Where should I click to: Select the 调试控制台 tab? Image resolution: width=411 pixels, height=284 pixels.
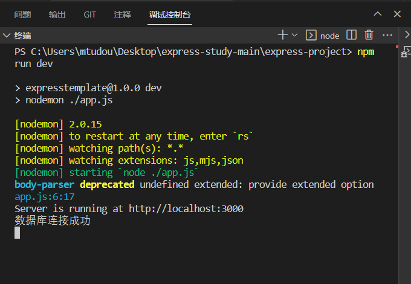click(170, 15)
